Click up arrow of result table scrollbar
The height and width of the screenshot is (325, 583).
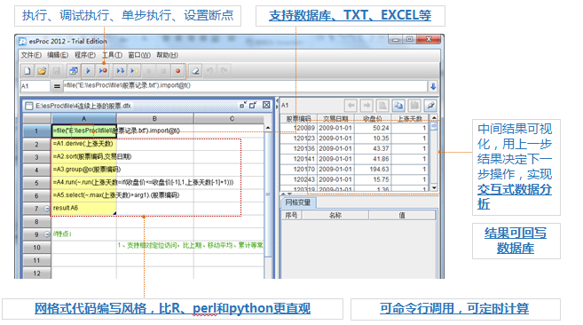pos(434,118)
